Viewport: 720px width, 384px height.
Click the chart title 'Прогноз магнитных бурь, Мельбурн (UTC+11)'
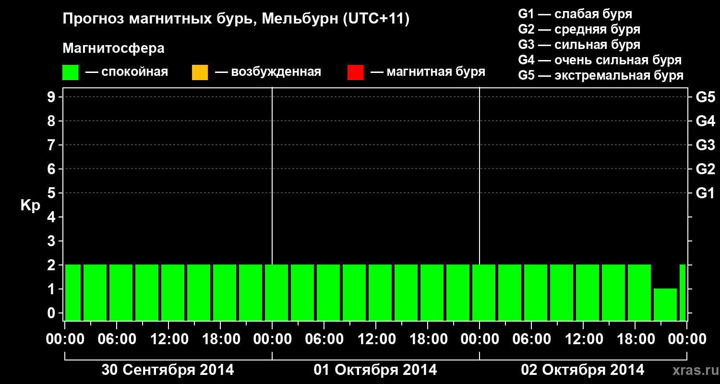point(236,20)
